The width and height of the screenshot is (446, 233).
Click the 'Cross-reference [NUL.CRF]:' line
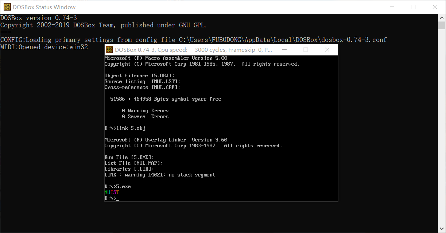coord(143,88)
